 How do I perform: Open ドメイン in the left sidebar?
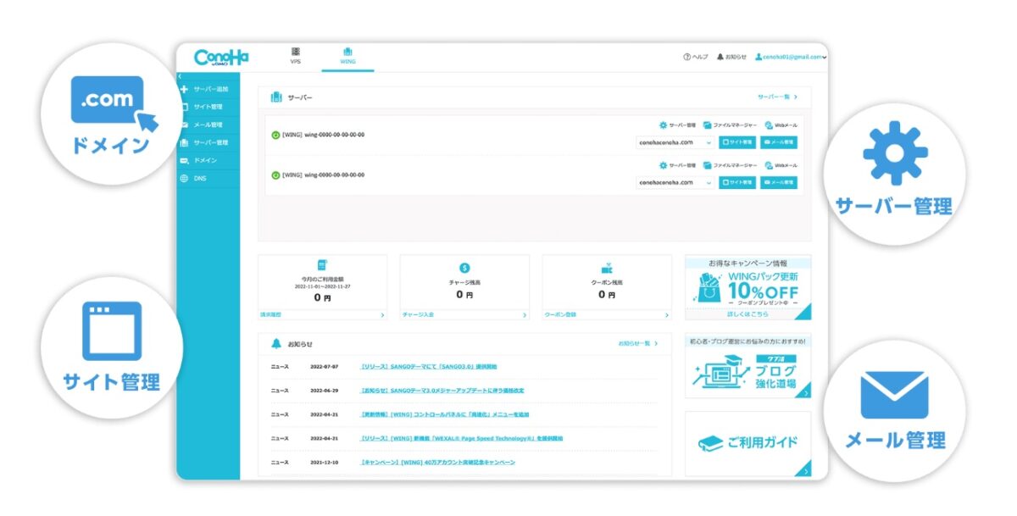point(204,160)
